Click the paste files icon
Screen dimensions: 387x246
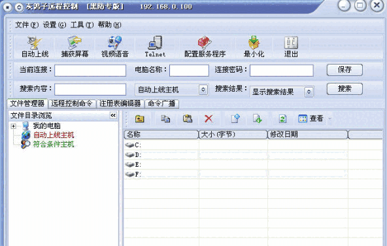point(188,119)
